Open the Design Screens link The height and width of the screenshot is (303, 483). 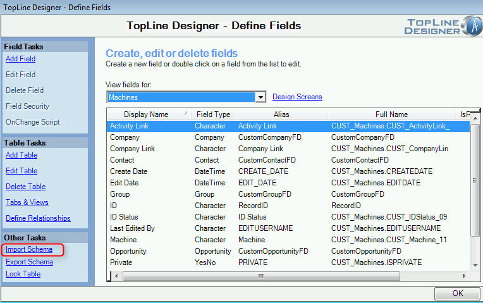pyautogui.click(x=297, y=97)
